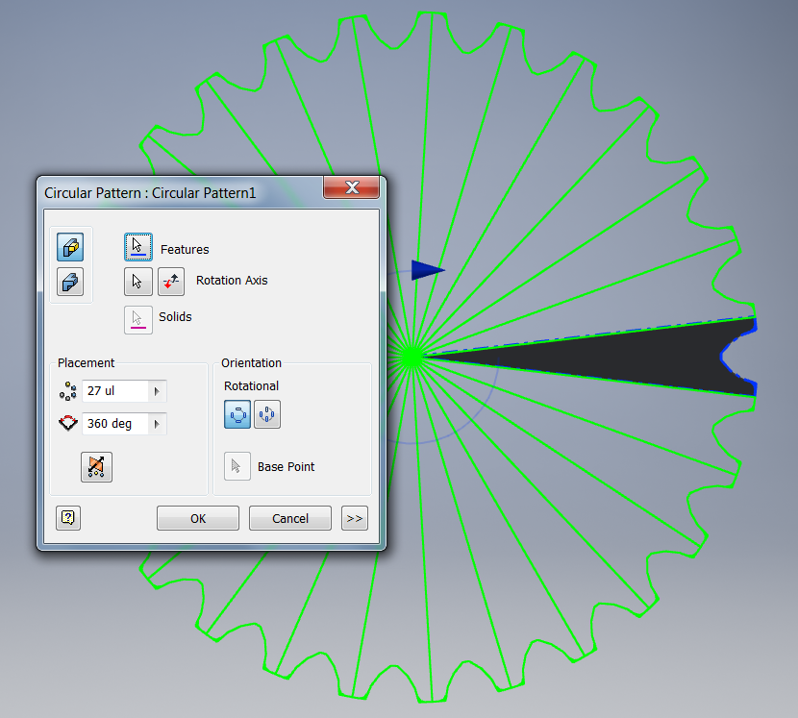Image resolution: width=798 pixels, height=718 pixels.
Task: Open flyout arrow beside 27 ul
Action: pyautogui.click(x=158, y=391)
